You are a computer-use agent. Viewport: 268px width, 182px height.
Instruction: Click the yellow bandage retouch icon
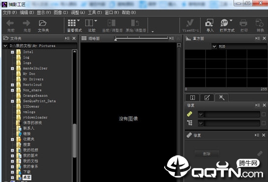(x=189, y=114)
